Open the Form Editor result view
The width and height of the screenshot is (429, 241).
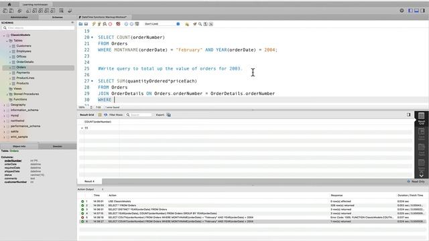point(422,134)
